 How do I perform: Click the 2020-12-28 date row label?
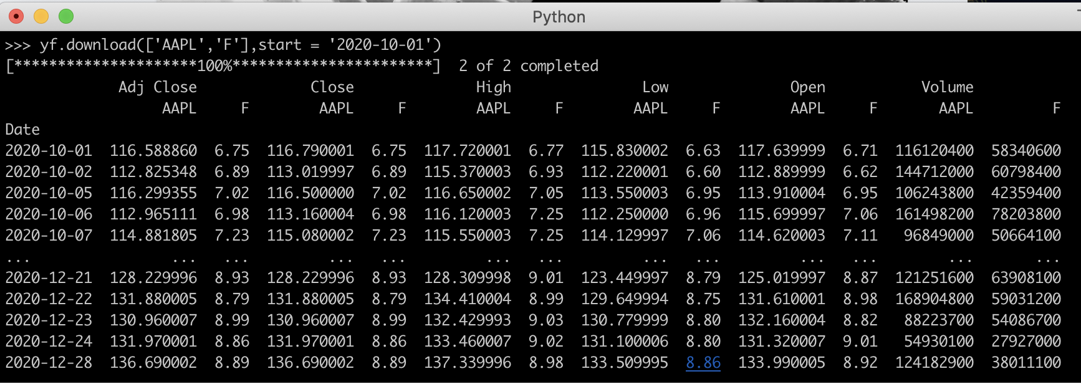[49, 363]
